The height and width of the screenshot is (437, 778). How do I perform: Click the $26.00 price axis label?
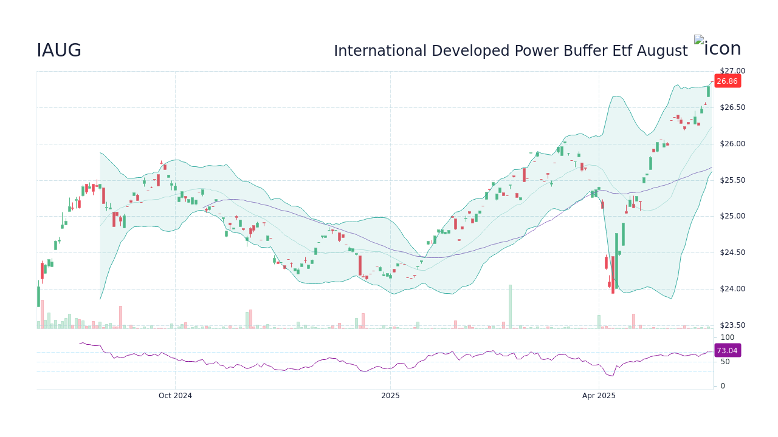[732, 144]
